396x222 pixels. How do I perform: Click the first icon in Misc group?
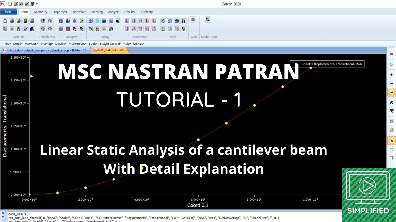163,21
